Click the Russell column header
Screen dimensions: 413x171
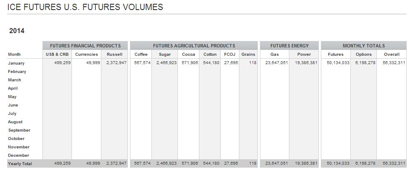tap(114, 54)
